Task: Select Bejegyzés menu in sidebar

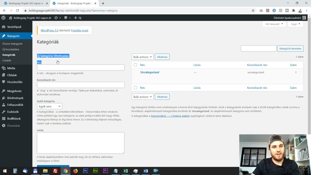Action: (x=16, y=36)
